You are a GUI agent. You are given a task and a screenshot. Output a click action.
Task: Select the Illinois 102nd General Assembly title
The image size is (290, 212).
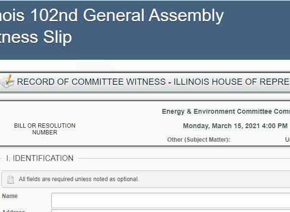(x=112, y=15)
